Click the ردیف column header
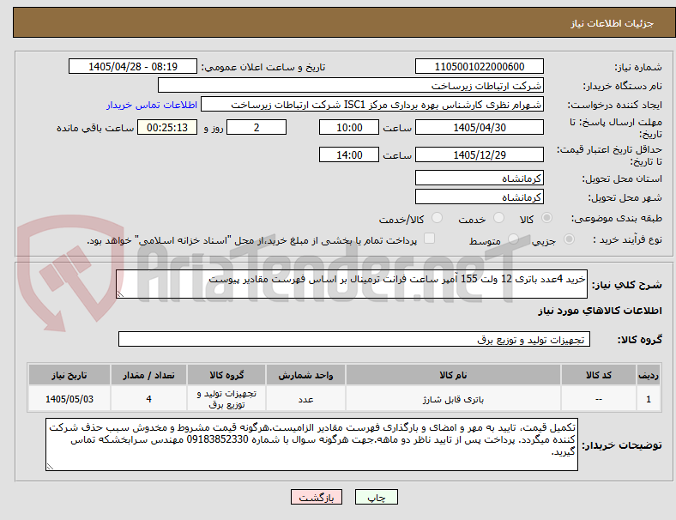This screenshot has width=676, height=520. [x=648, y=375]
